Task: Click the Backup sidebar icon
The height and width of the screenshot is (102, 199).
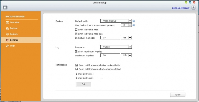Action: click(x=7, y=28)
